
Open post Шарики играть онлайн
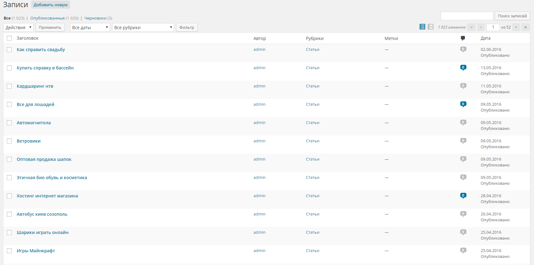coord(42,232)
